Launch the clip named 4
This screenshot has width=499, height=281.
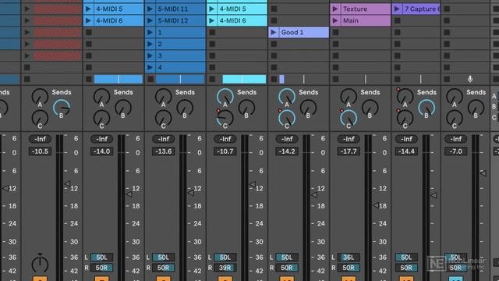(150, 67)
